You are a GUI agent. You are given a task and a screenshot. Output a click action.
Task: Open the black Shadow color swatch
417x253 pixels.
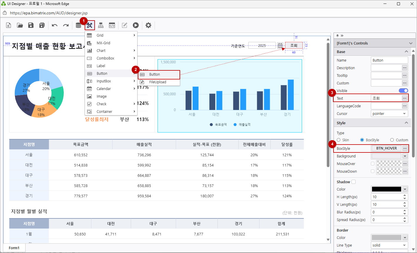386,189
